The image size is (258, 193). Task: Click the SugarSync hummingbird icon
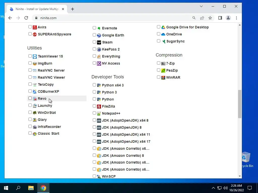[163, 41]
